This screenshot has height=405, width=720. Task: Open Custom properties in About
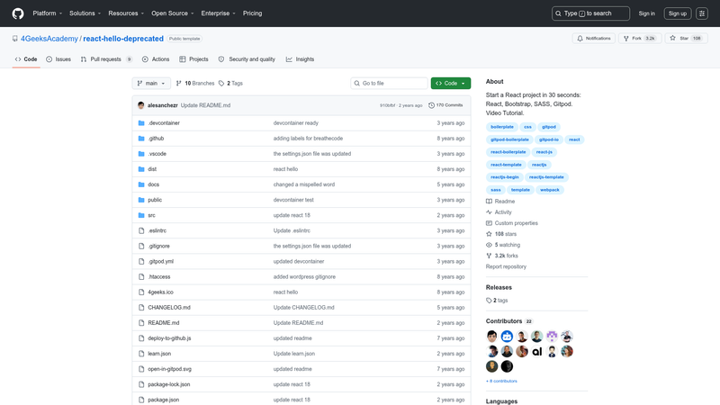(511, 223)
